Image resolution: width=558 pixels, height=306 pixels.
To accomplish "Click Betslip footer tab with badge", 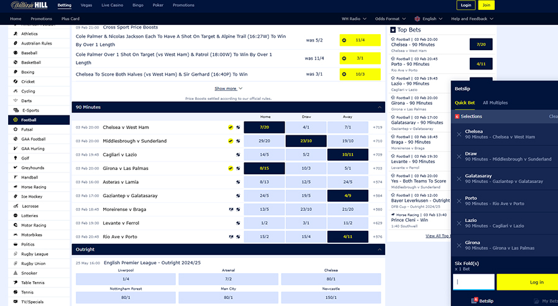I will [x=482, y=300].
